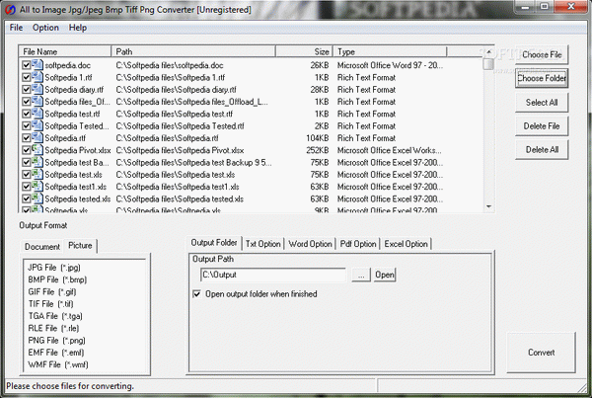Click the Choose File button
Screen dimensions: 592x398
(542, 54)
